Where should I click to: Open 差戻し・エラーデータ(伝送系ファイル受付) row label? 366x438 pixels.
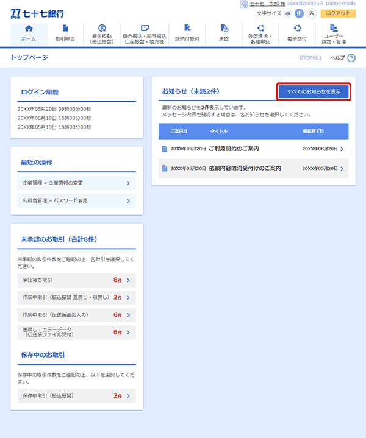[x=48, y=332]
